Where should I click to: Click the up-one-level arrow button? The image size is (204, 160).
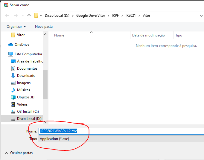pyautogui.click(x=29, y=16)
